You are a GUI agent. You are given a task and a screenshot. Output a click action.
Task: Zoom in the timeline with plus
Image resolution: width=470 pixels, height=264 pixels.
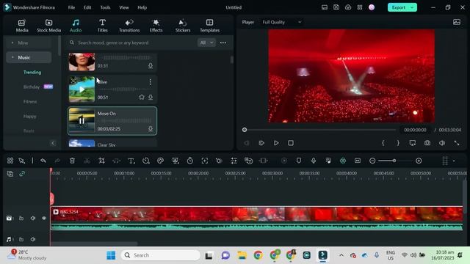click(419, 161)
